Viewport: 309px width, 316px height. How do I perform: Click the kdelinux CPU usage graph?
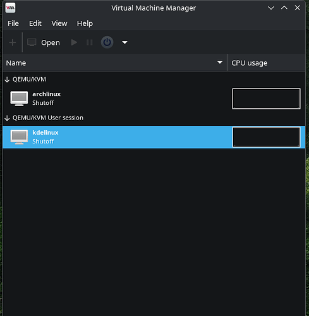266,137
